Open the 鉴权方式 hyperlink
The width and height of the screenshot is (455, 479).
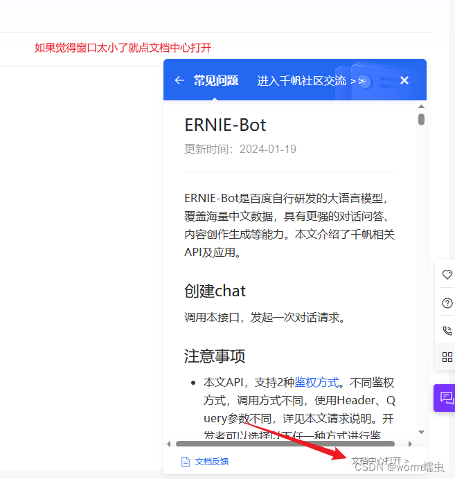[x=316, y=382]
